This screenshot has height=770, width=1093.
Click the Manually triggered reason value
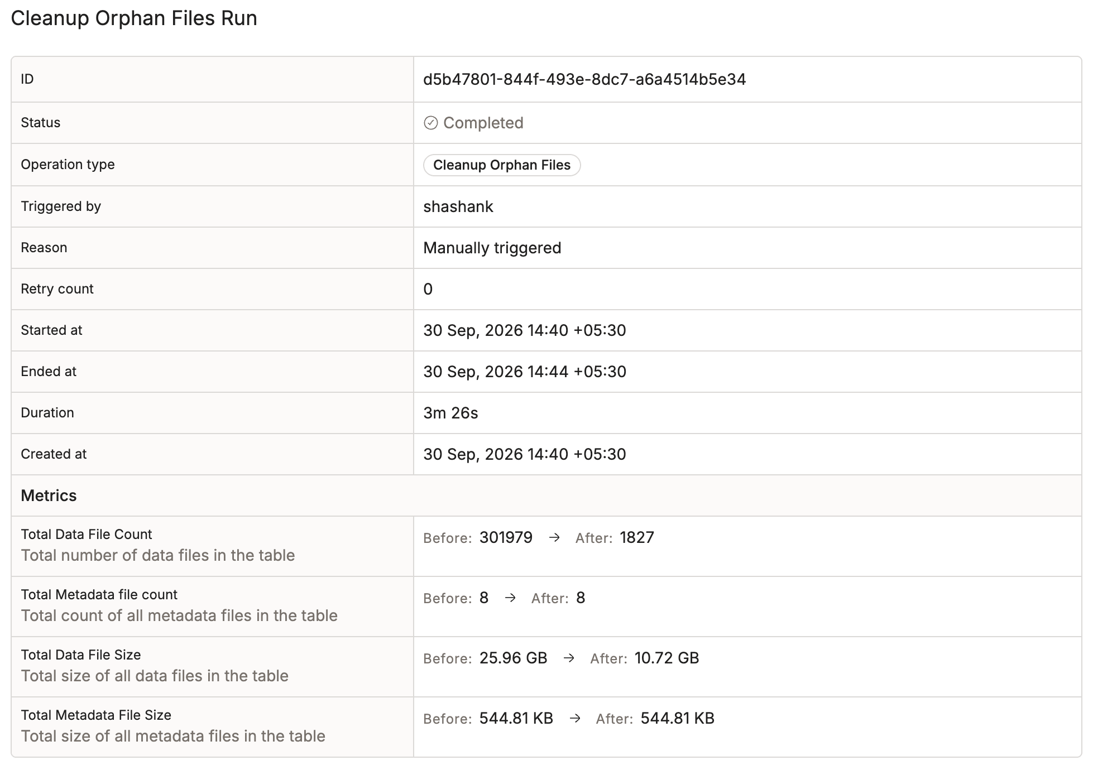[492, 248]
